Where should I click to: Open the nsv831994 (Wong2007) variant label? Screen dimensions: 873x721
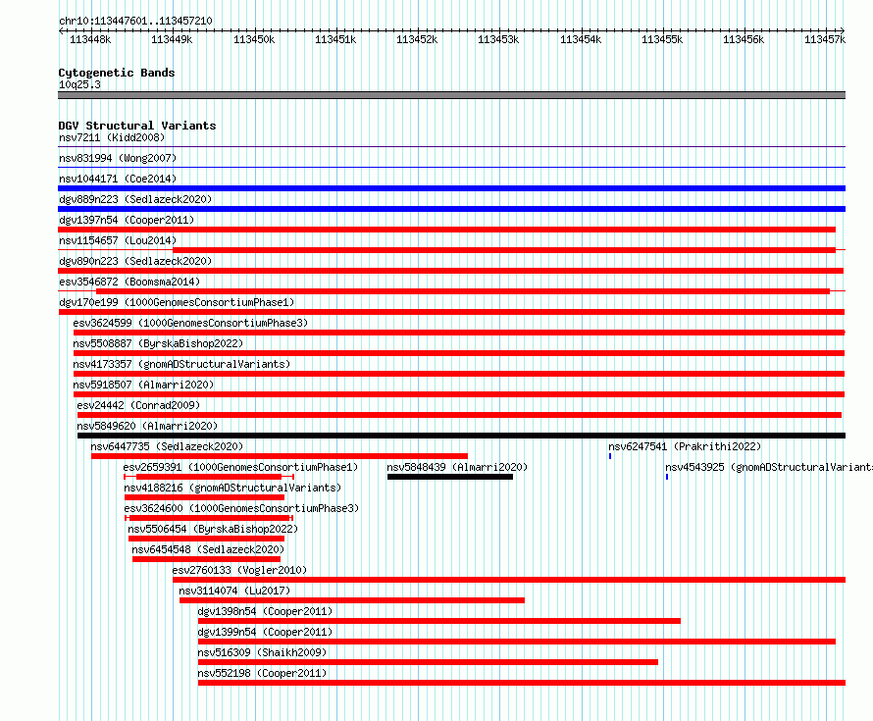(x=118, y=158)
